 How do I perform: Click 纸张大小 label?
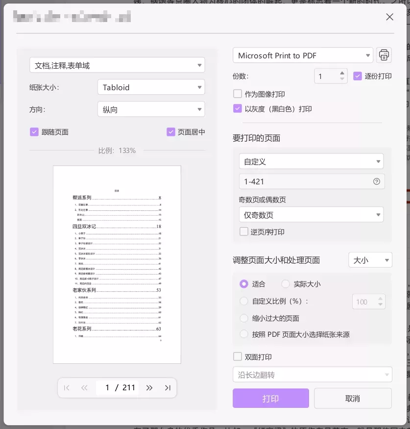[44, 87]
